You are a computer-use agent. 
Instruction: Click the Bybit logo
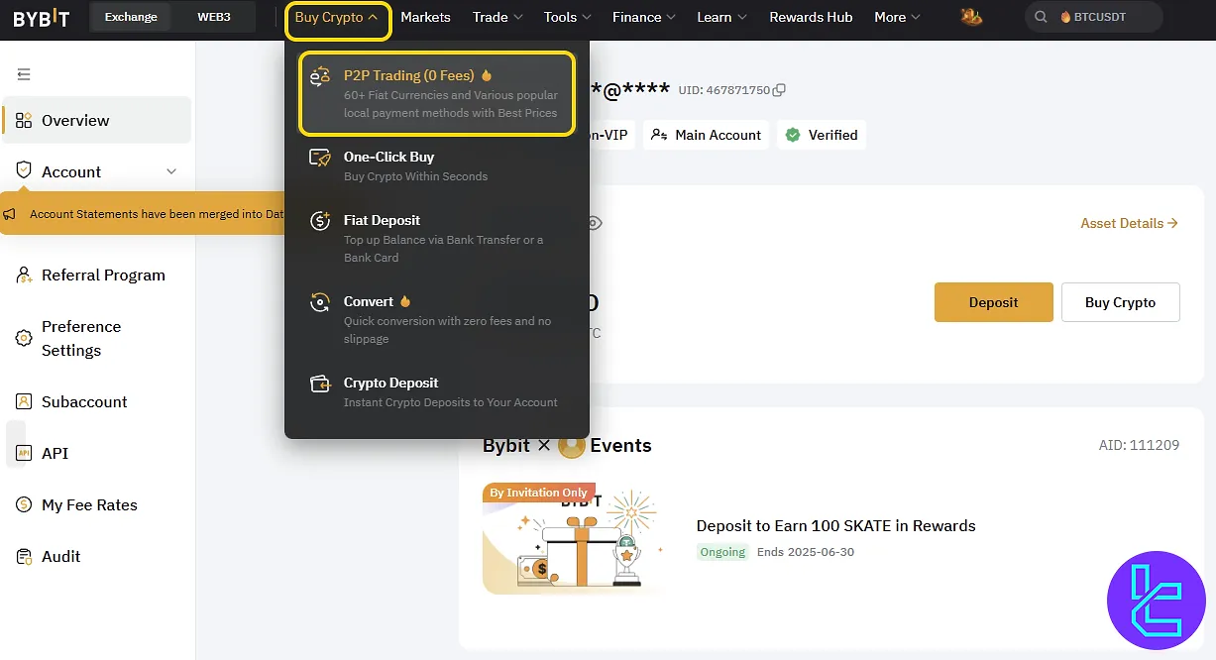coord(41,17)
